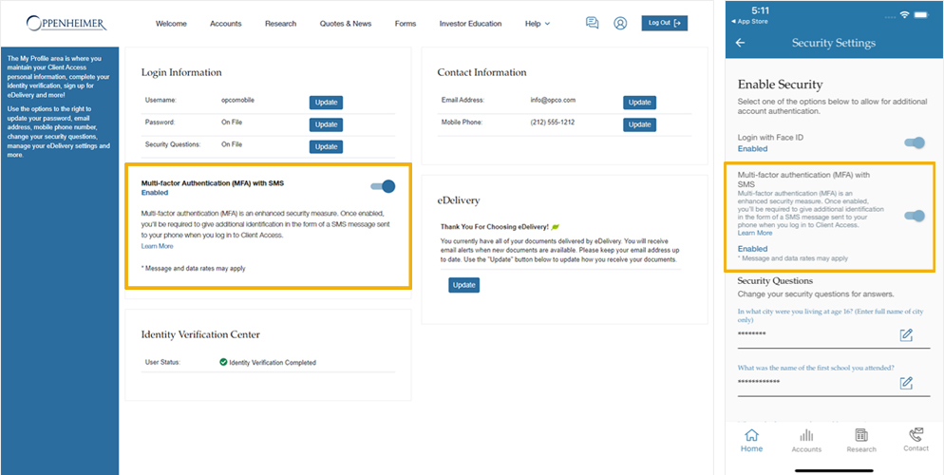The width and height of the screenshot is (944, 475).
Task: Open Quotes & News menu item
Action: tap(346, 24)
